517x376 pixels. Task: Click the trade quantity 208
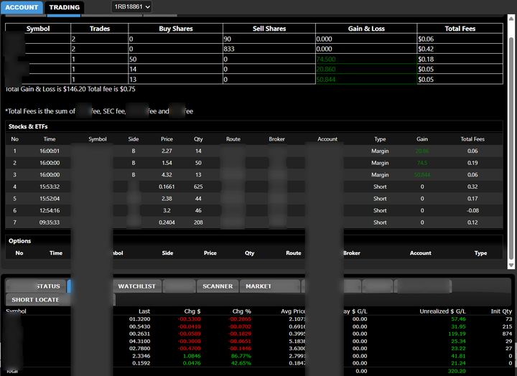coord(198,222)
